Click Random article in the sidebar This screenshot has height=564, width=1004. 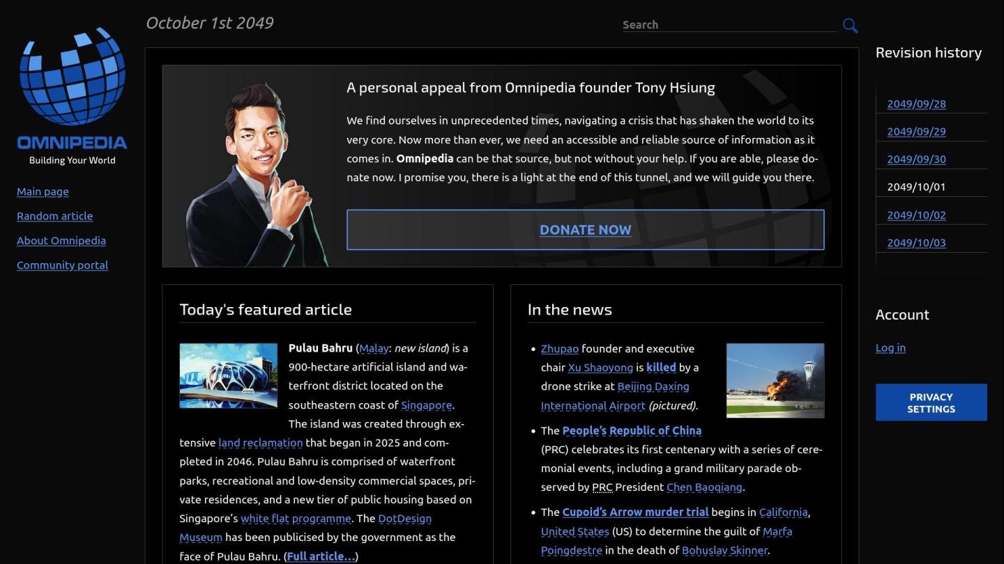pyautogui.click(x=54, y=216)
